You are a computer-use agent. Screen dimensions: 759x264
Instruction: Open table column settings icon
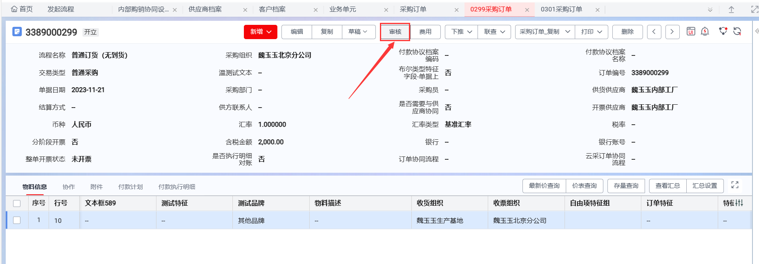point(739,203)
